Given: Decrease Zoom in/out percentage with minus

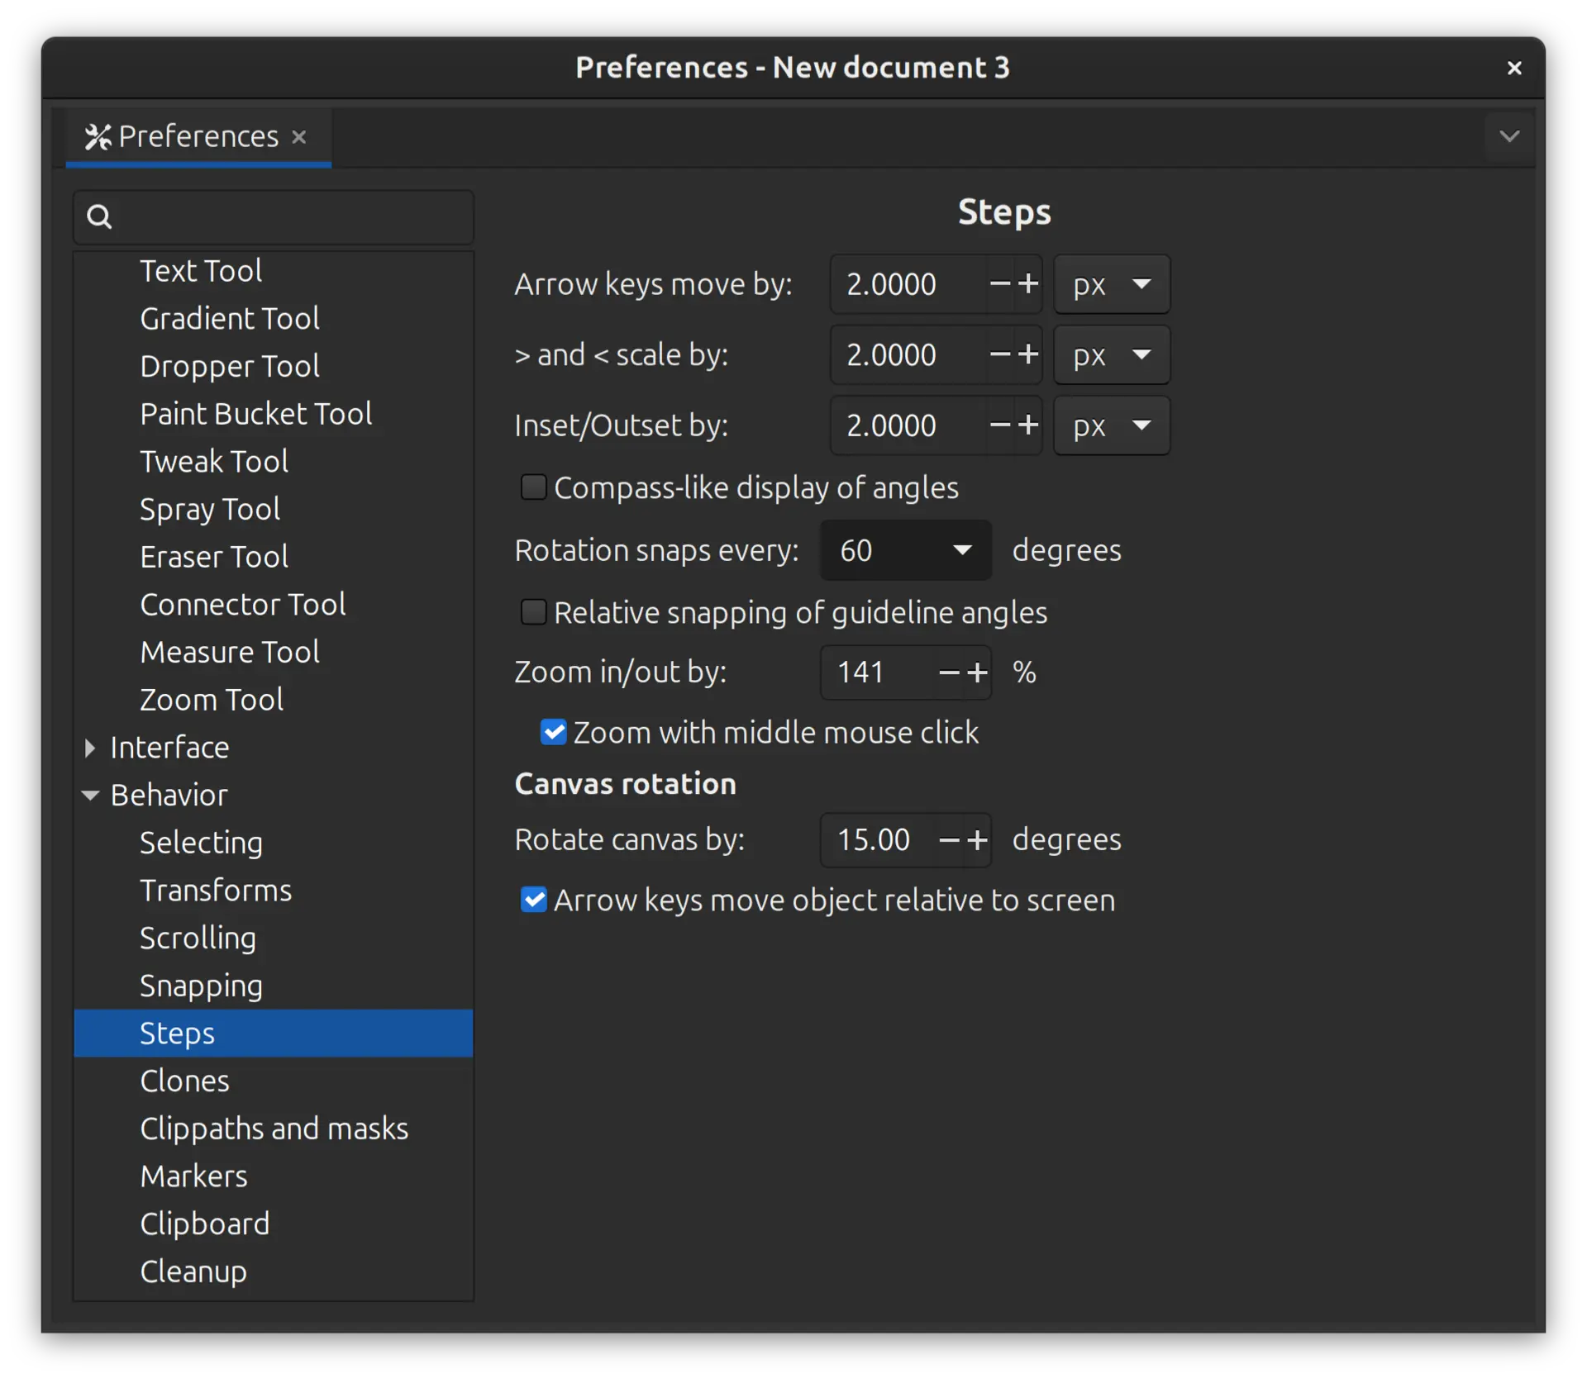Looking at the screenshot, I should pyautogui.click(x=950, y=672).
